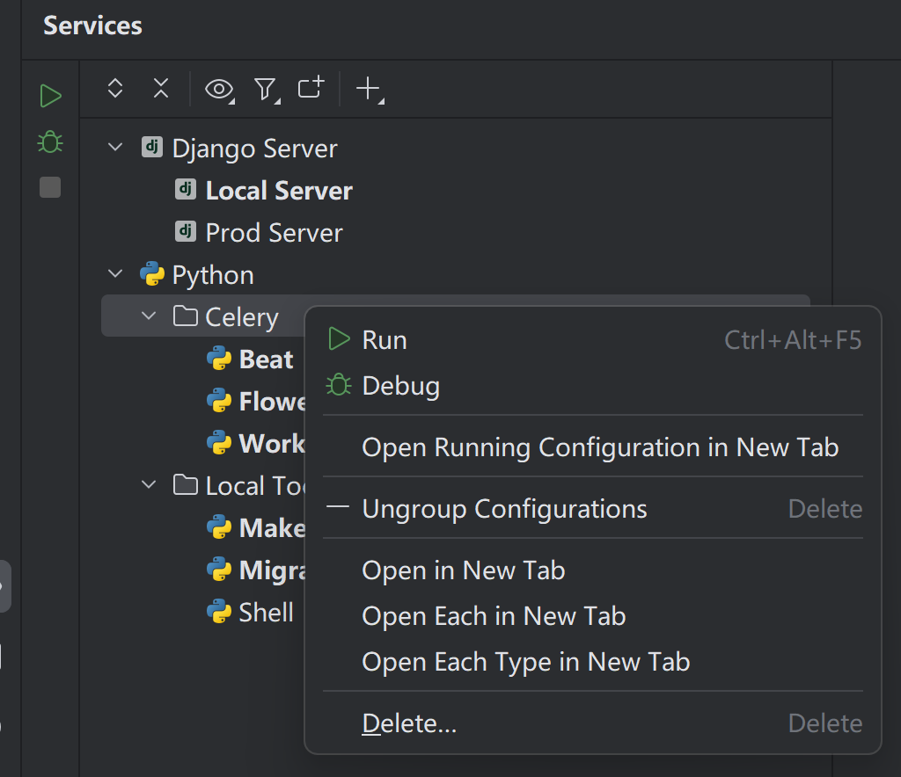Click the Add Service plus icon
This screenshot has height=777, width=901.
[370, 90]
